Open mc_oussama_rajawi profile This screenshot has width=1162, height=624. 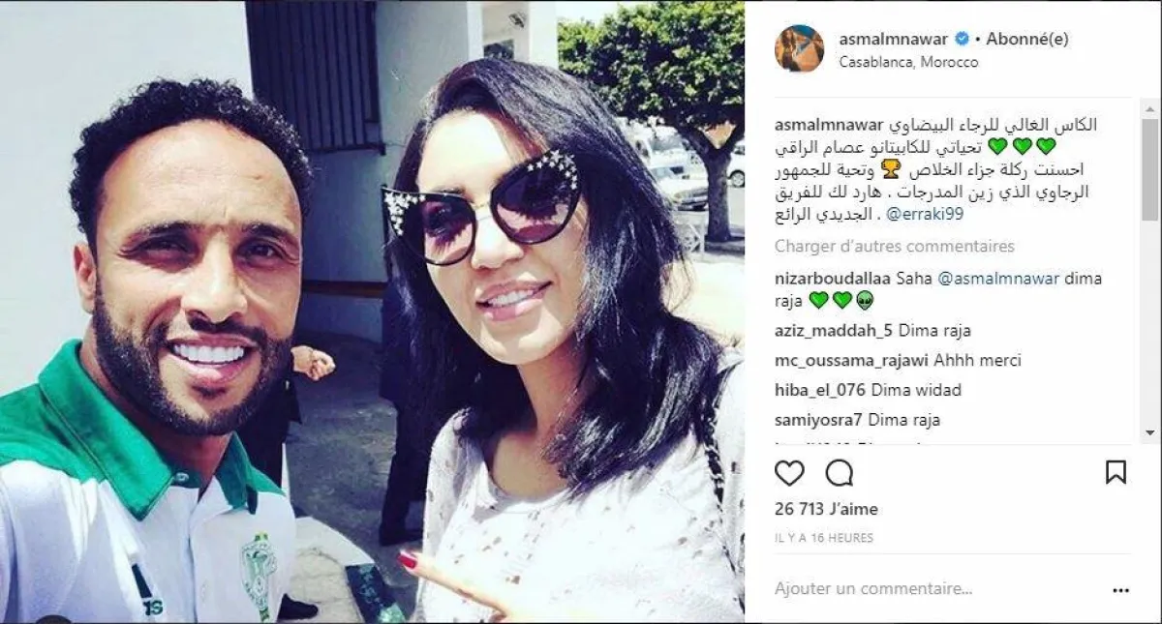[852, 361]
